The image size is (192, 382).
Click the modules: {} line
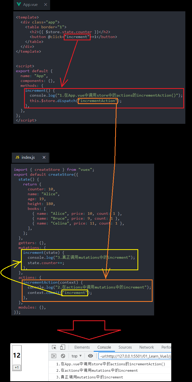tap(32, 307)
